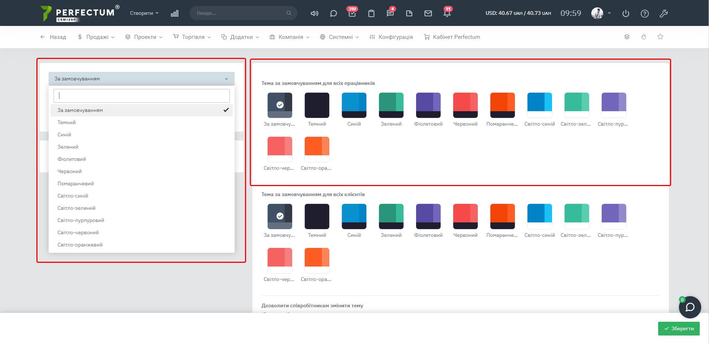Screen dimensions: 709x344
Task: Click the power logout icon
Action: 626,13
